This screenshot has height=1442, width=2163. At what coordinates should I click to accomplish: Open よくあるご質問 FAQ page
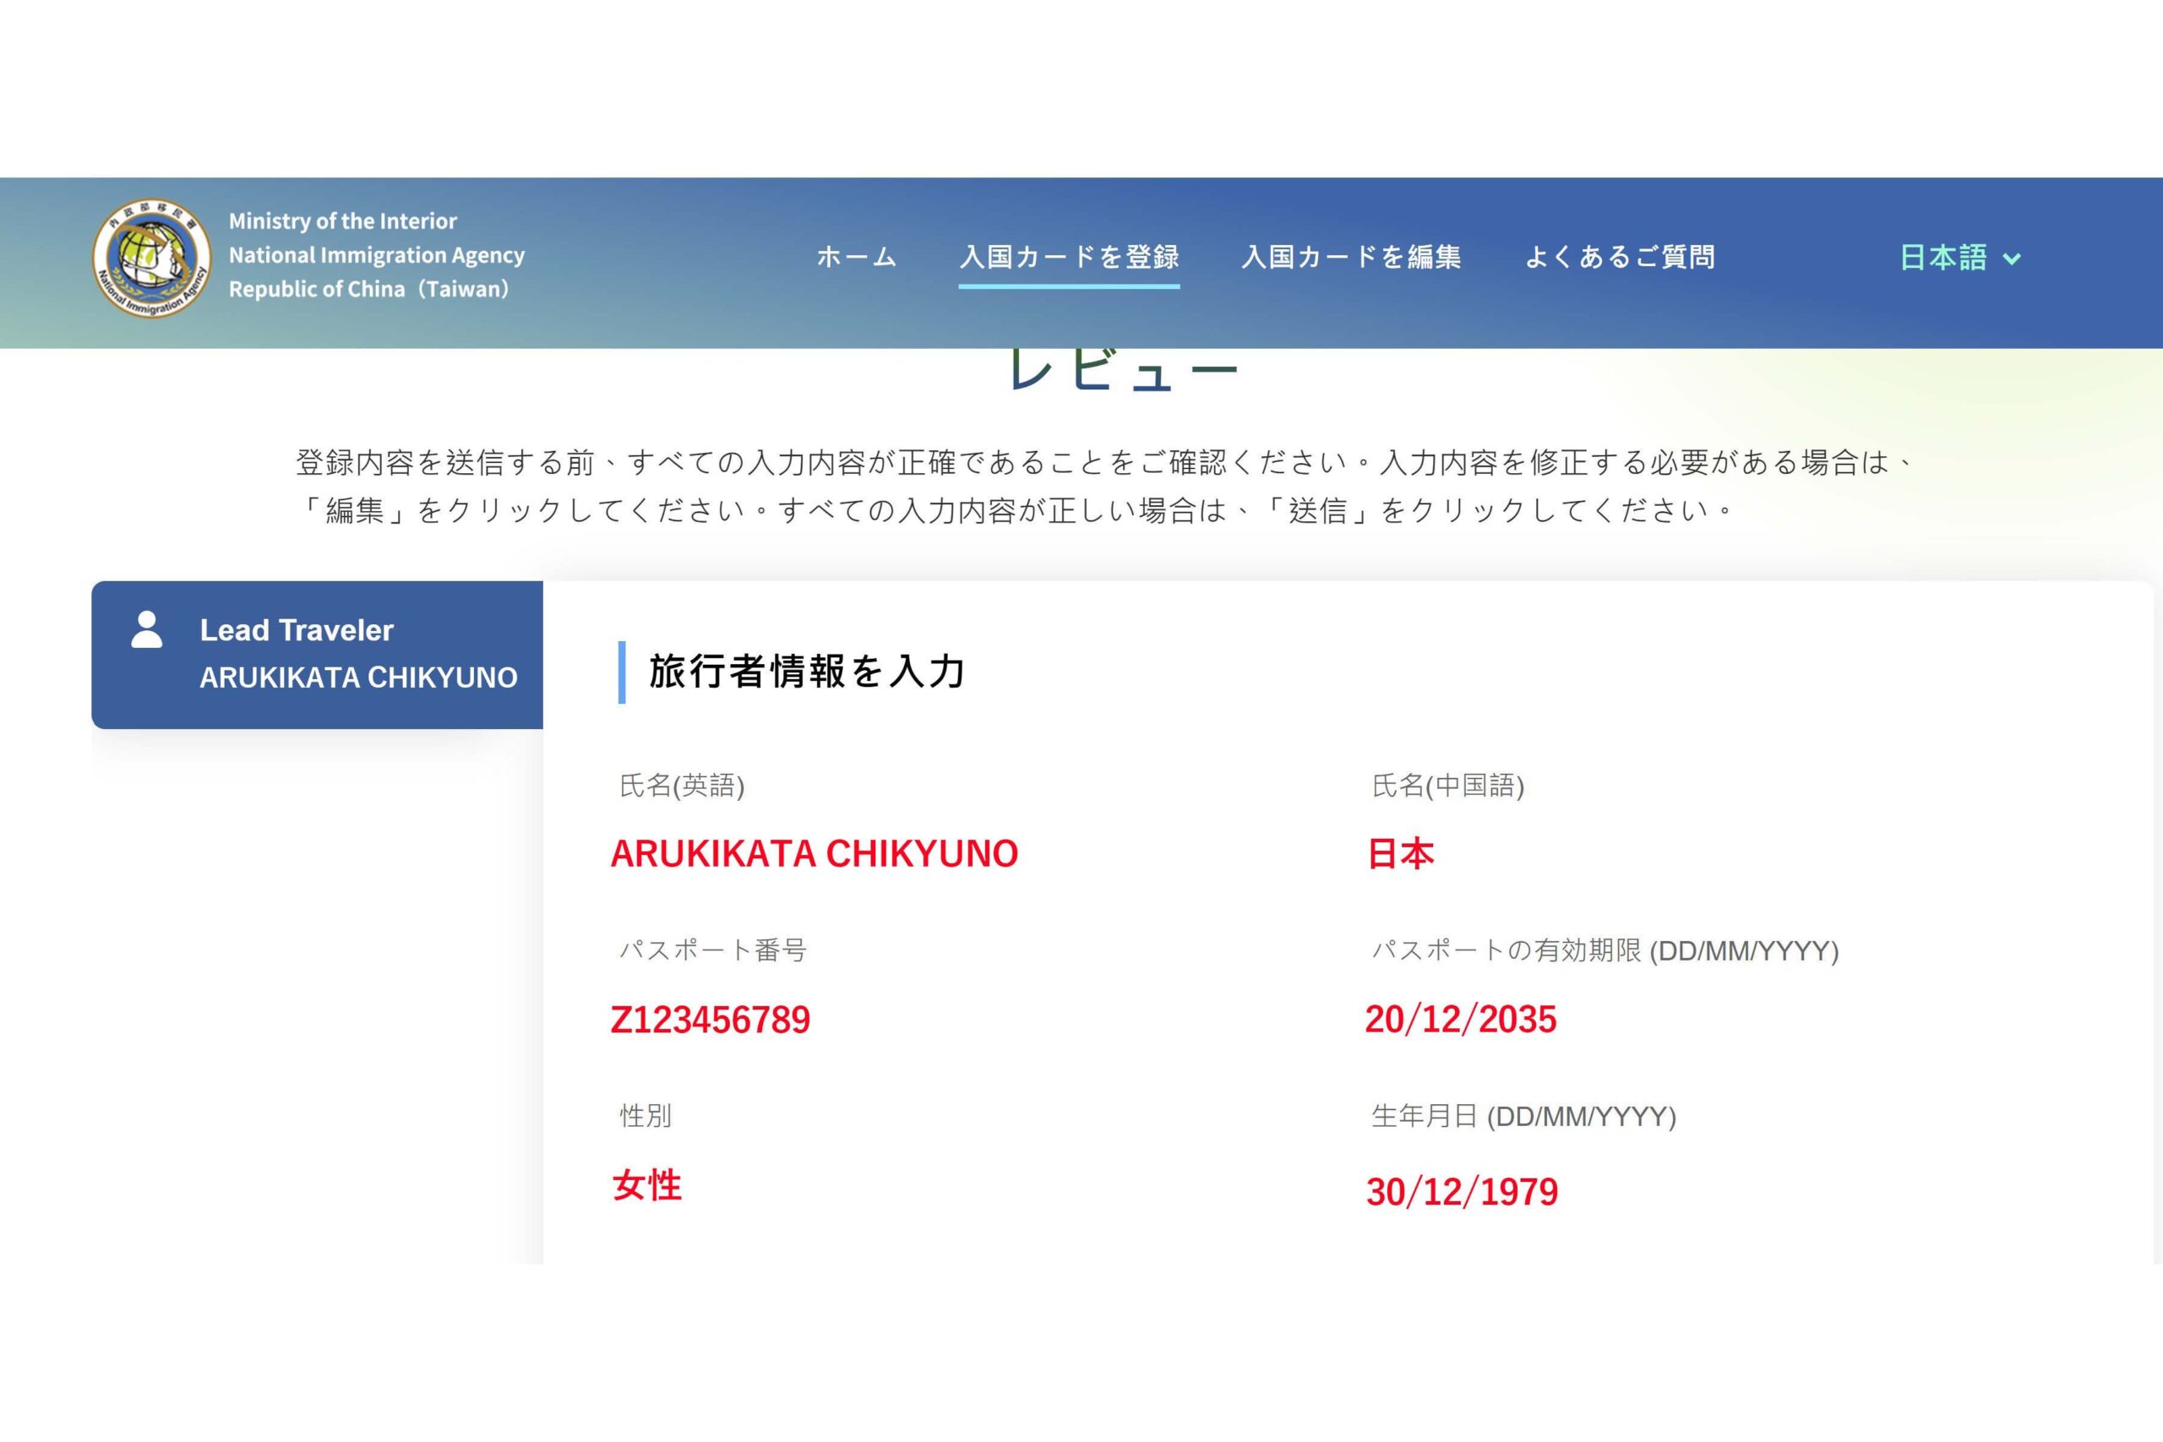point(1620,257)
